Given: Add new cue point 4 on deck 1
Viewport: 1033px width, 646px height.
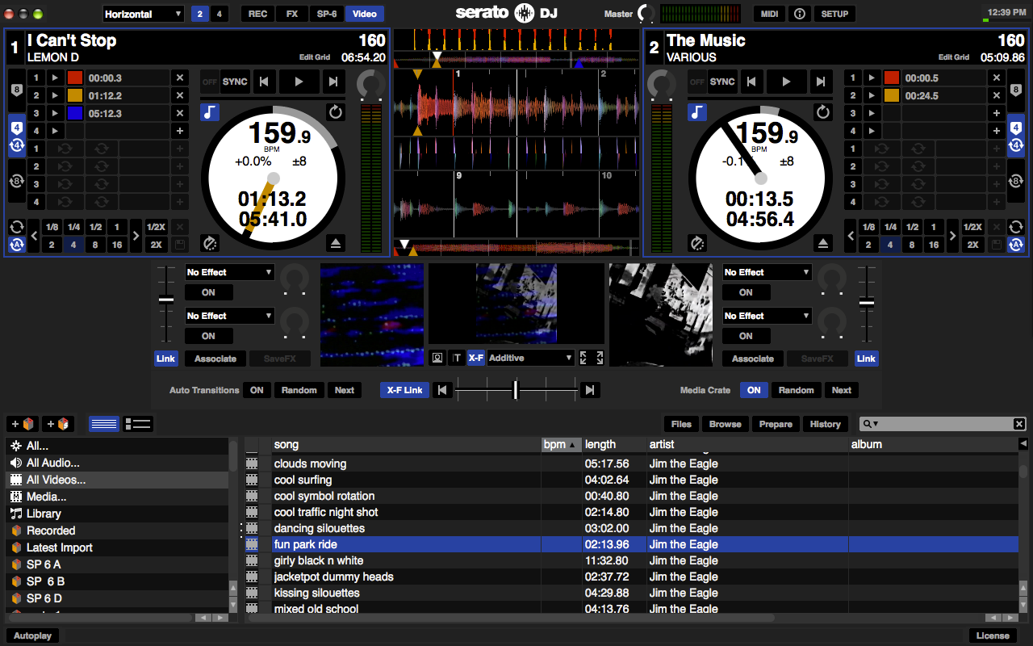Looking at the screenshot, I should pos(180,131).
